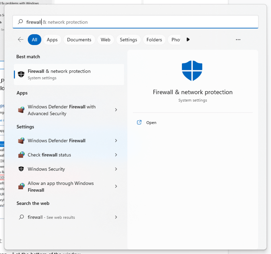Expand Allow an app through Windows Firewall chevron
The image size is (271, 254).
(x=116, y=186)
